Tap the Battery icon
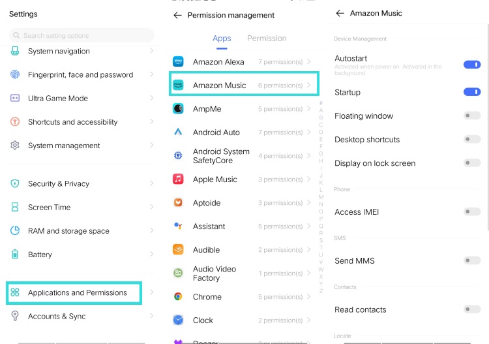489x344 pixels. click(x=15, y=254)
